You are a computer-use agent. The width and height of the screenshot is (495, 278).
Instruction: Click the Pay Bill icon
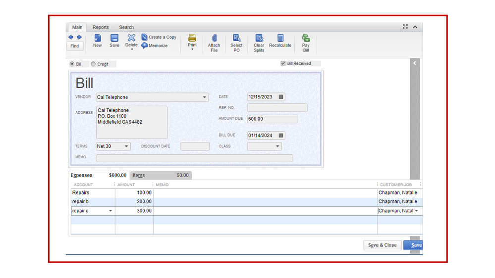pyautogui.click(x=306, y=38)
